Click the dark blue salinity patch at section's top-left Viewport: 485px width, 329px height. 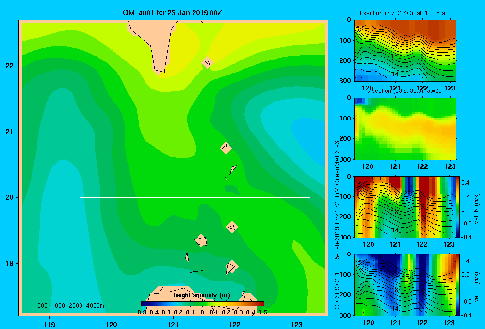(x=360, y=101)
